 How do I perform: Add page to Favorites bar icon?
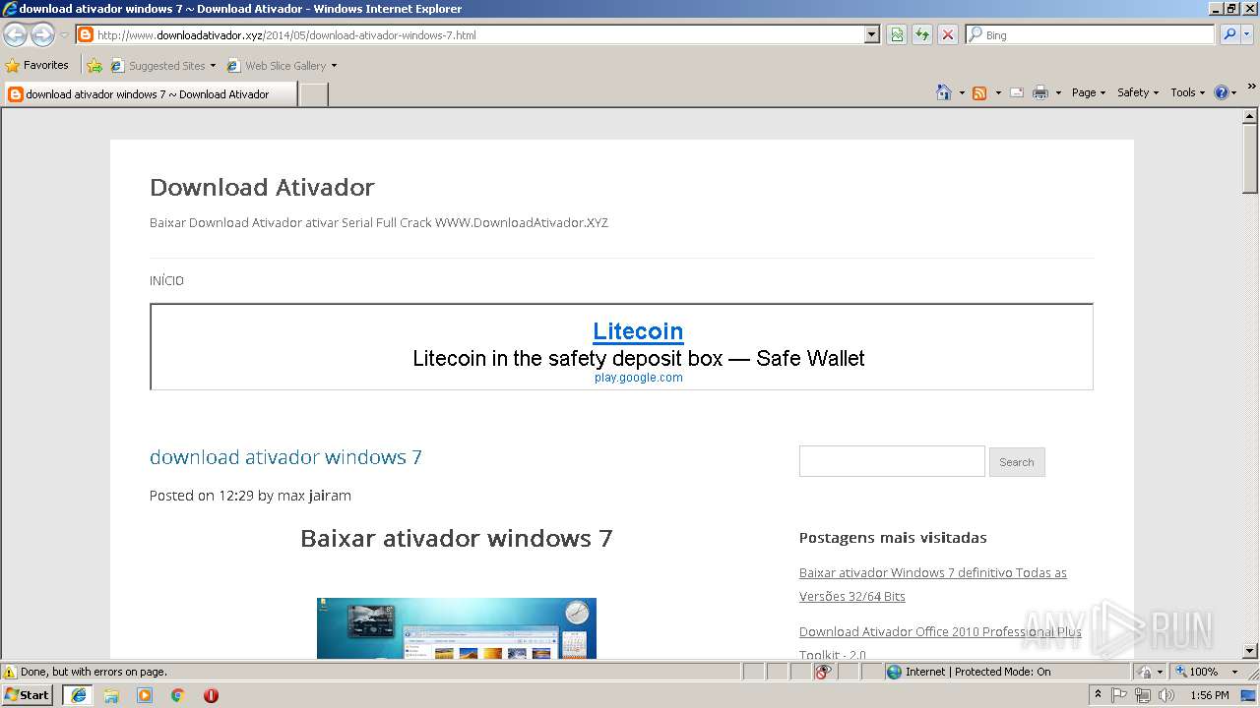pyautogui.click(x=94, y=66)
